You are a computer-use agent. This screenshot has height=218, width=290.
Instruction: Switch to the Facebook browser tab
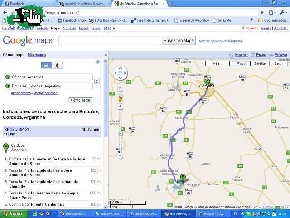point(29,4)
